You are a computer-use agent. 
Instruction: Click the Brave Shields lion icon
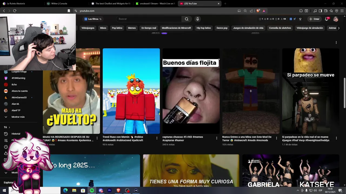point(258,11)
